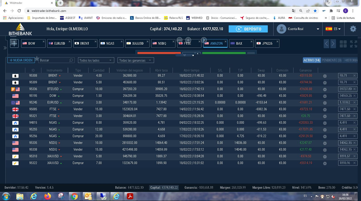Open Firefox from the Windows taskbar
The width and height of the screenshot is (361, 201).
pyautogui.click(x=48, y=197)
